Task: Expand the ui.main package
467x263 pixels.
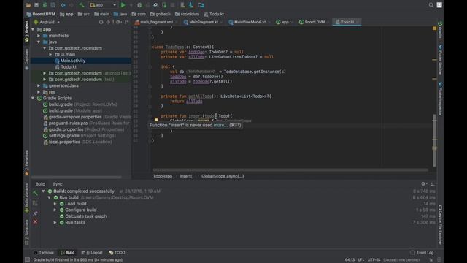Action: click(50, 55)
